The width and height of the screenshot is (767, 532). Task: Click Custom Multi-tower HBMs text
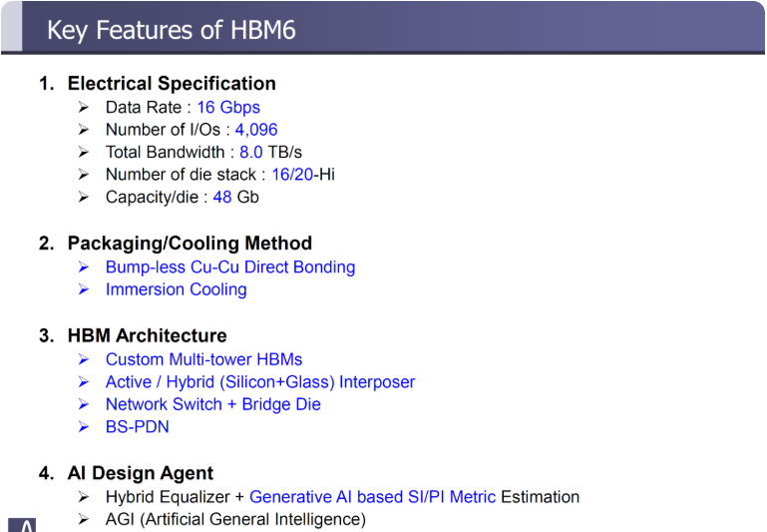tap(203, 359)
